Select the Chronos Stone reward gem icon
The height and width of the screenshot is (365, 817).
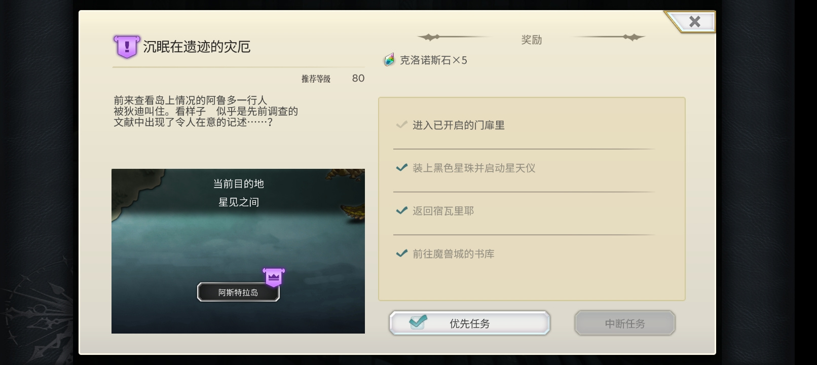click(x=389, y=60)
